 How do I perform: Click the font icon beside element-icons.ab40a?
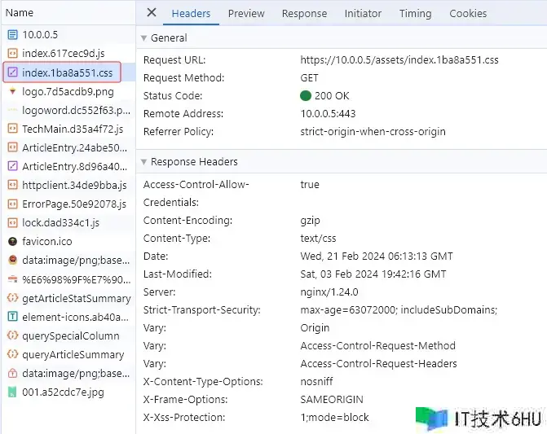pos(12,317)
